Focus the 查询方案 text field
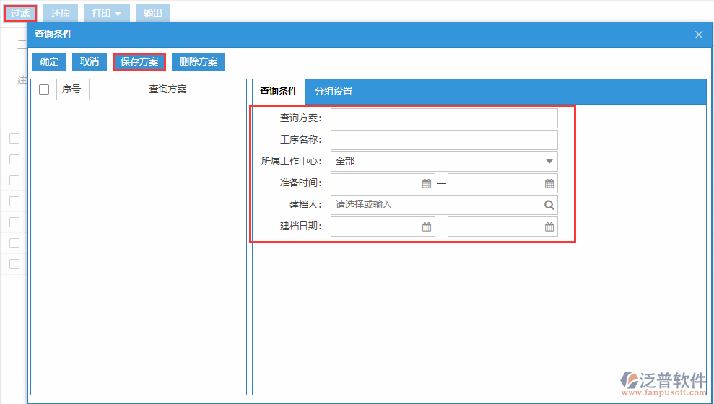 (x=444, y=118)
